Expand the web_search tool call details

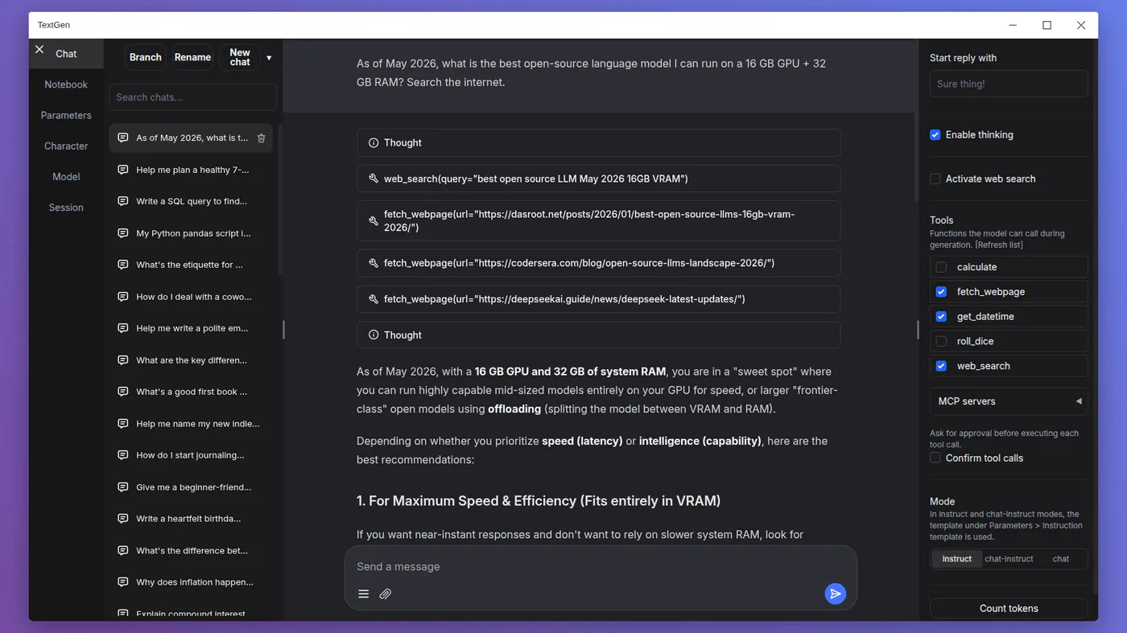click(598, 179)
